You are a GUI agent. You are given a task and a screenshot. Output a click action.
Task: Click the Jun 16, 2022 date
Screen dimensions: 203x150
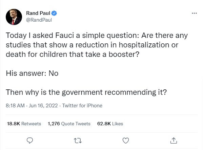click(x=43, y=106)
